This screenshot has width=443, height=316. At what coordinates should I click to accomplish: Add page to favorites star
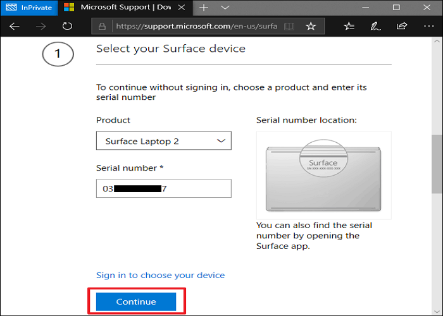click(x=310, y=27)
